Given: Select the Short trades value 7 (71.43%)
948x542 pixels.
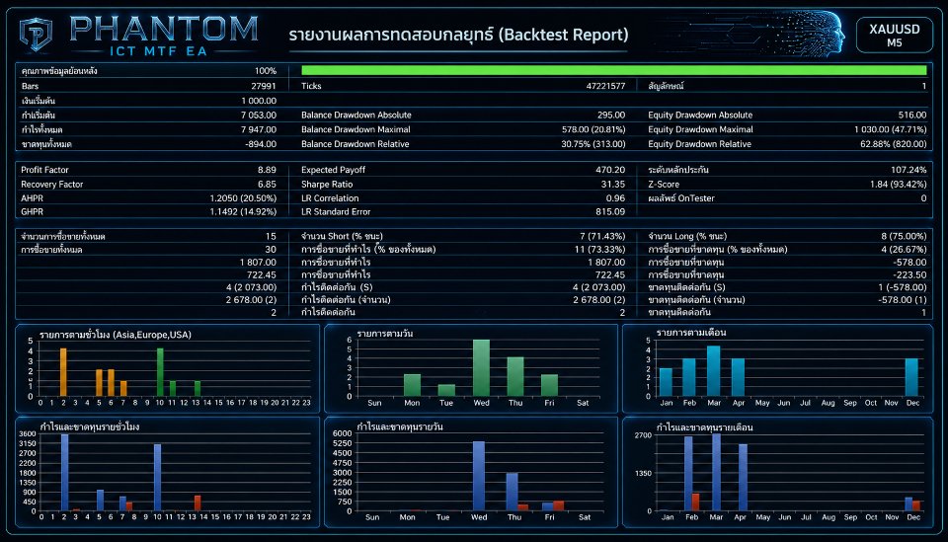Looking at the screenshot, I should click(x=602, y=236).
